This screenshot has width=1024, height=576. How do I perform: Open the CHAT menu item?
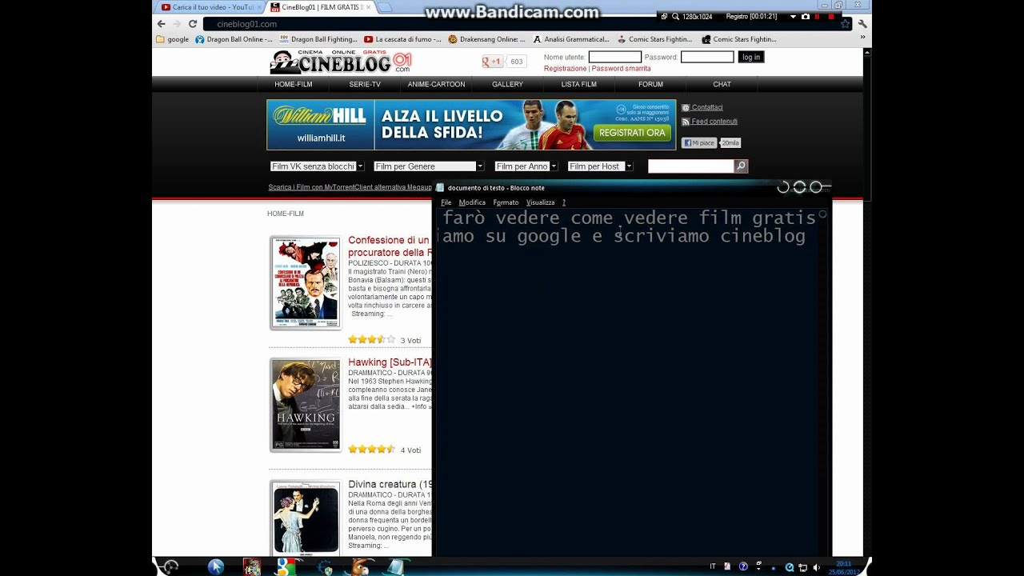[722, 84]
